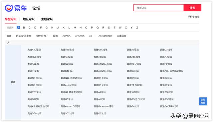This screenshot has width=213, height=122.
Task: Go to 奥迪Q2L 纯电动论坛
Action: coord(71,78)
